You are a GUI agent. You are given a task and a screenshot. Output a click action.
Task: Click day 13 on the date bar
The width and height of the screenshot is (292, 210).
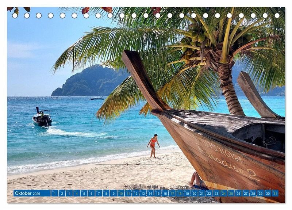click(x=143, y=193)
